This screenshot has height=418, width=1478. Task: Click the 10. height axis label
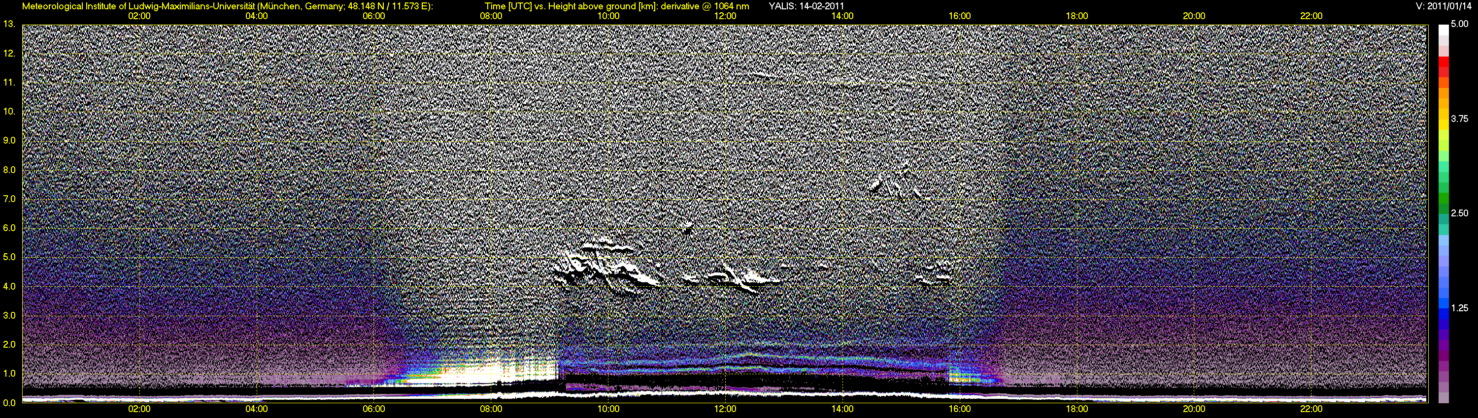click(9, 111)
